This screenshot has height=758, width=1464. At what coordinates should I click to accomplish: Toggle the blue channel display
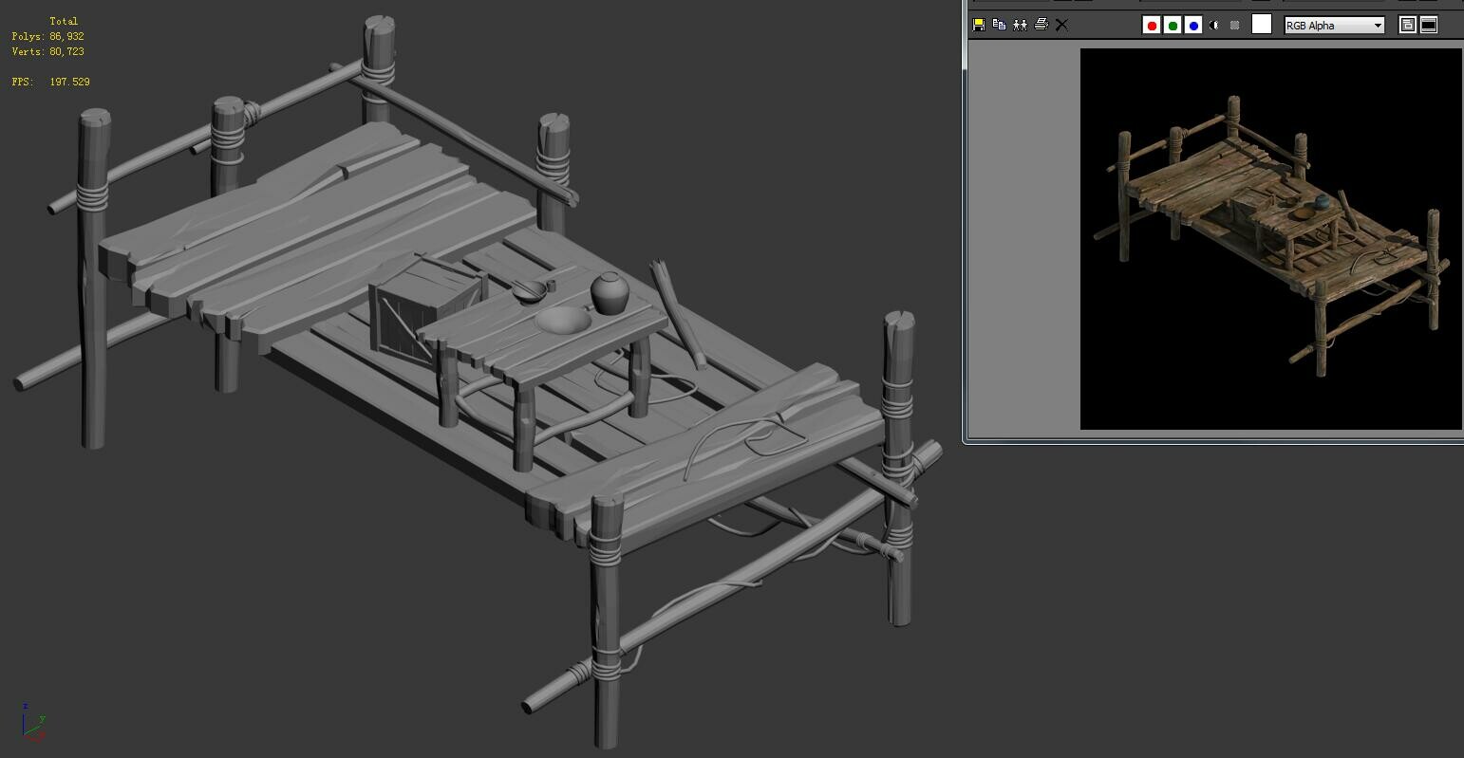pyautogui.click(x=1193, y=26)
